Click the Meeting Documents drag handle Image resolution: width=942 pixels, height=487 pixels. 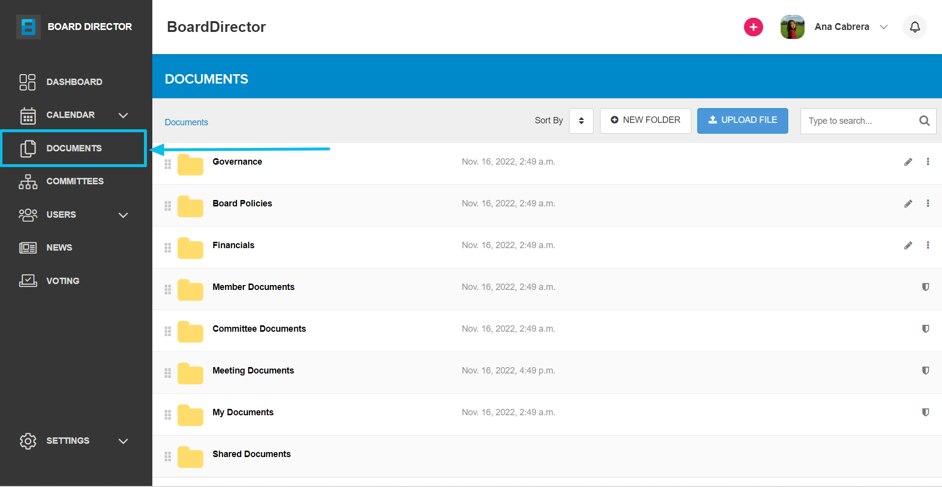click(x=168, y=373)
